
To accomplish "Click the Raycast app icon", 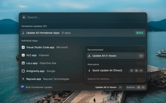I will tap(23, 79).
